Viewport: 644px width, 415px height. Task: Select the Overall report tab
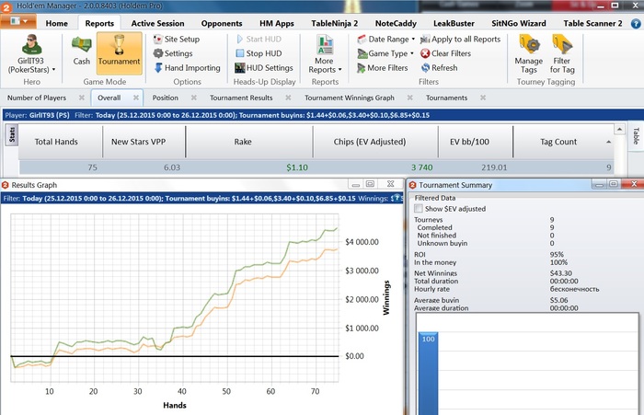[109, 98]
